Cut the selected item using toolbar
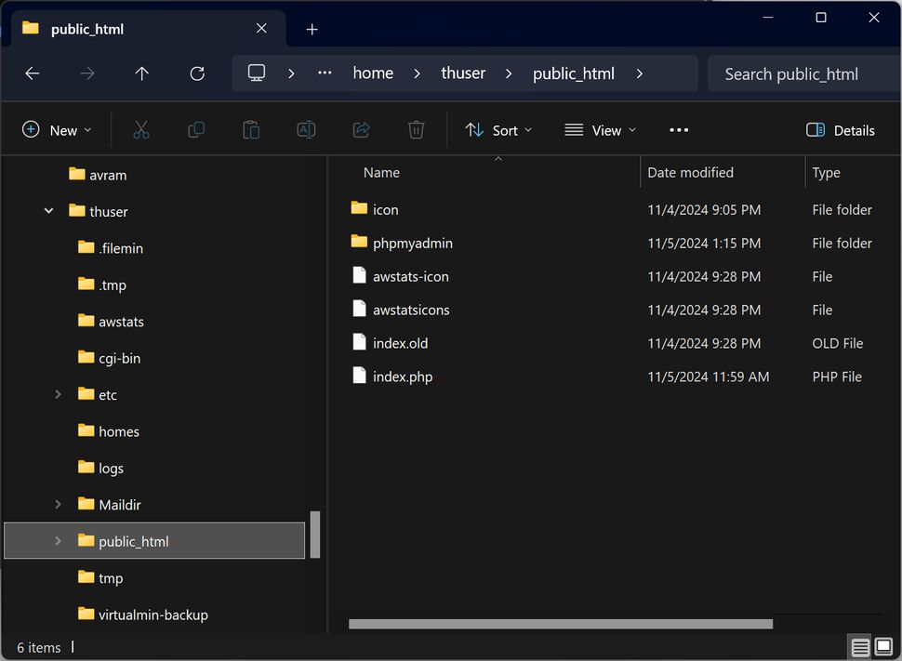Image resolution: width=902 pixels, height=661 pixels. (140, 130)
